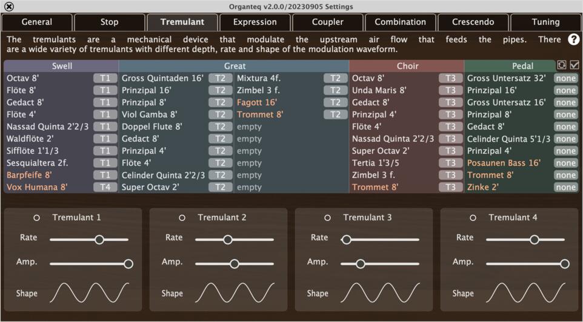This screenshot has height=322, width=583.
Task: Open T2 dropdown for Fagott 16'
Action: point(336,102)
